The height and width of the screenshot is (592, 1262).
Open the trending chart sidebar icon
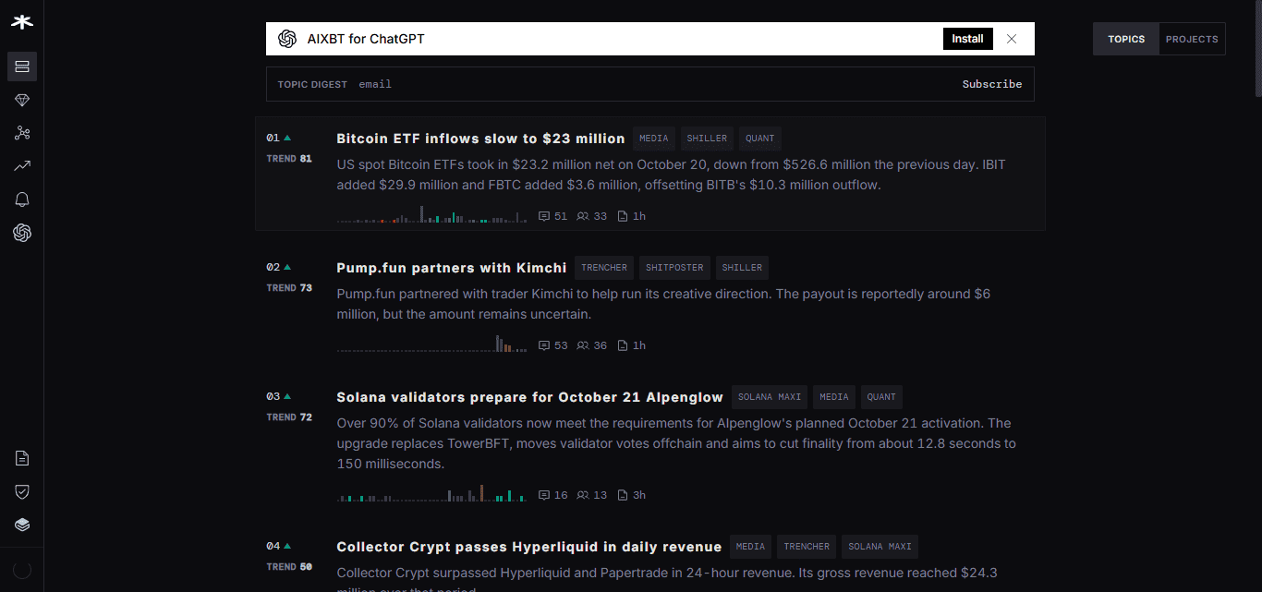click(22, 166)
